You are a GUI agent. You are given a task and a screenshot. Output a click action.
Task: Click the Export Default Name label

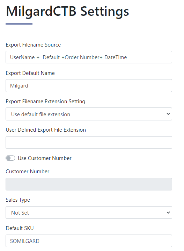pos(30,73)
